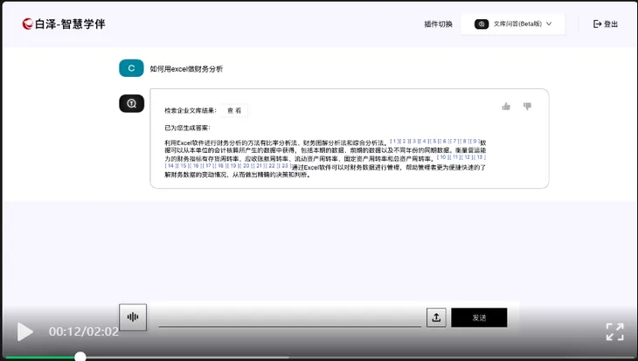Enter fullscreen mode for the video
The height and width of the screenshot is (361, 638).
[x=614, y=331]
